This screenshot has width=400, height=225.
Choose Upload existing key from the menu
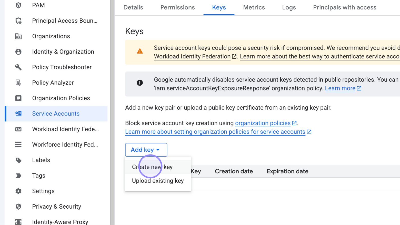pos(158,181)
